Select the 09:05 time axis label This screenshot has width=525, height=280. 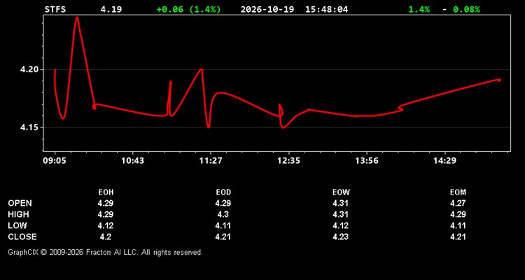pyautogui.click(x=55, y=161)
